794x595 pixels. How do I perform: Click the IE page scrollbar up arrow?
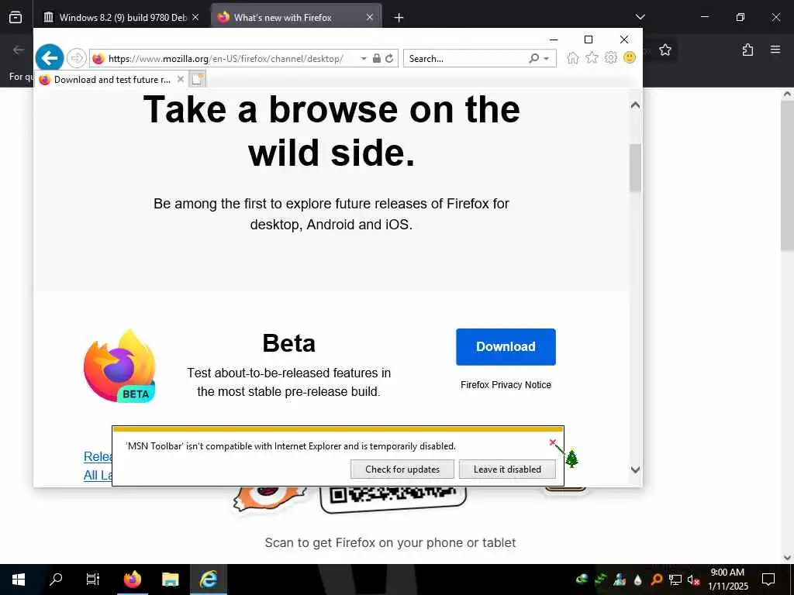point(635,105)
